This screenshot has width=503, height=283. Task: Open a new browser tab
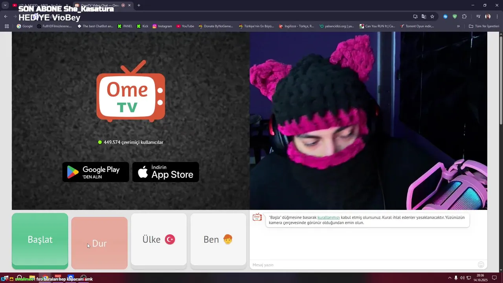pyautogui.click(x=139, y=5)
